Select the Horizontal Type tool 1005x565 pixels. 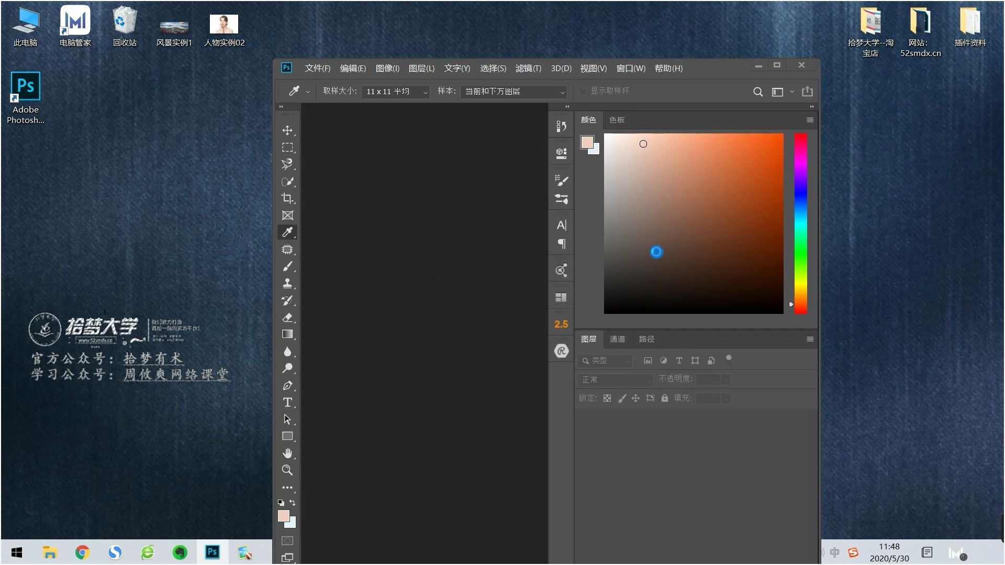click(x=287, y=402)
